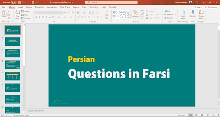Align text right

(x=85, y=17)
